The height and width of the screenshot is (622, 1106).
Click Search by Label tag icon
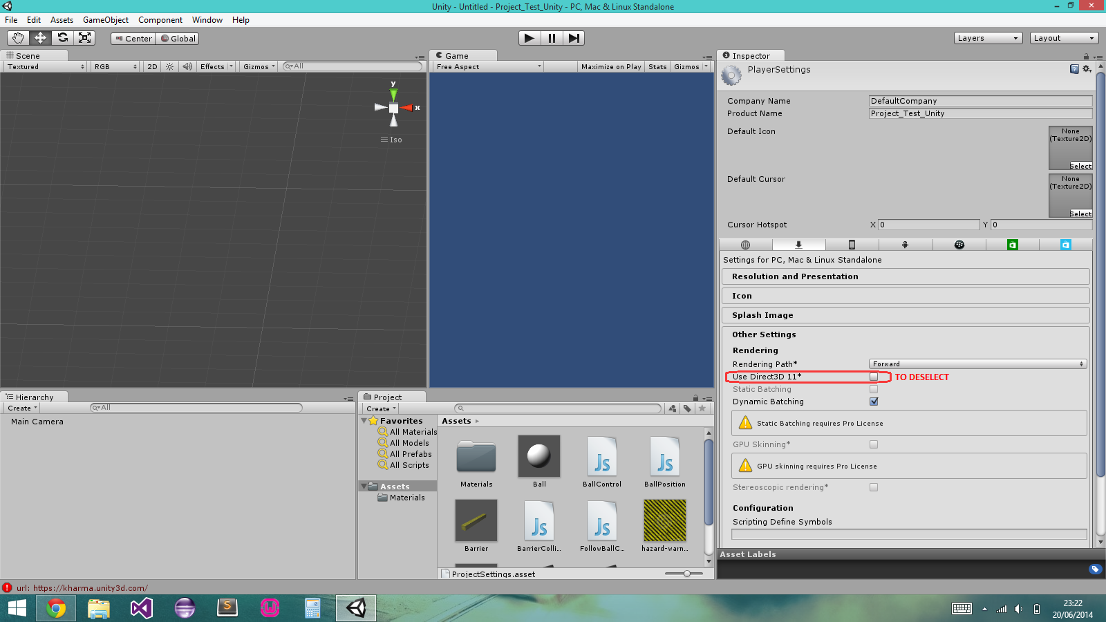(x=687, y=408)
